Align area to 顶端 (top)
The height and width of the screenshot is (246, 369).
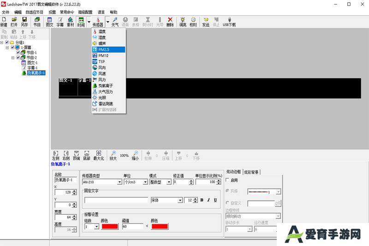[76, 156]
